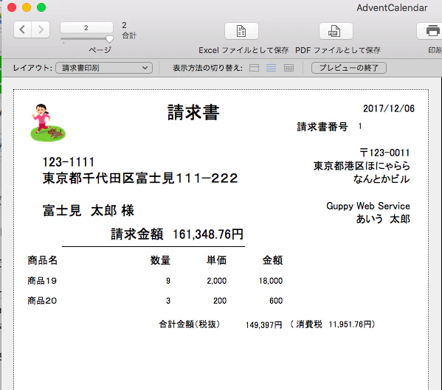Click PDF ファイルとして保存 label
The height and width of the screenshot is (390, 442).
338,50
